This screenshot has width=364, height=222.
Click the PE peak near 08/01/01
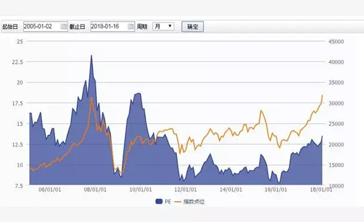point(91,55)
